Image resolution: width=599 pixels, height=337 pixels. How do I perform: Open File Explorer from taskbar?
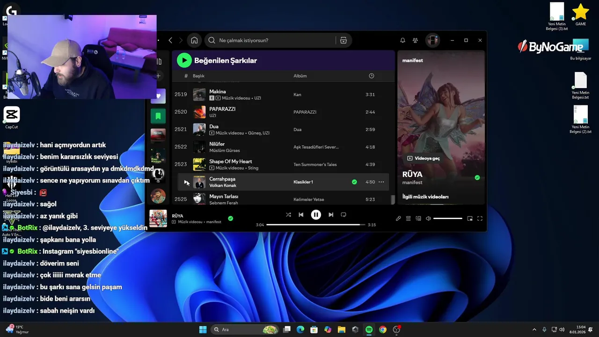coord(342,330)
